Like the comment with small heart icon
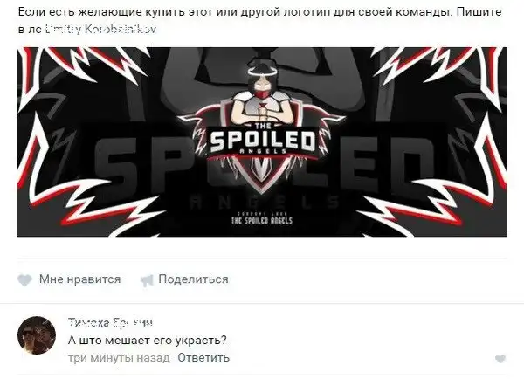 tap(500, 359)
